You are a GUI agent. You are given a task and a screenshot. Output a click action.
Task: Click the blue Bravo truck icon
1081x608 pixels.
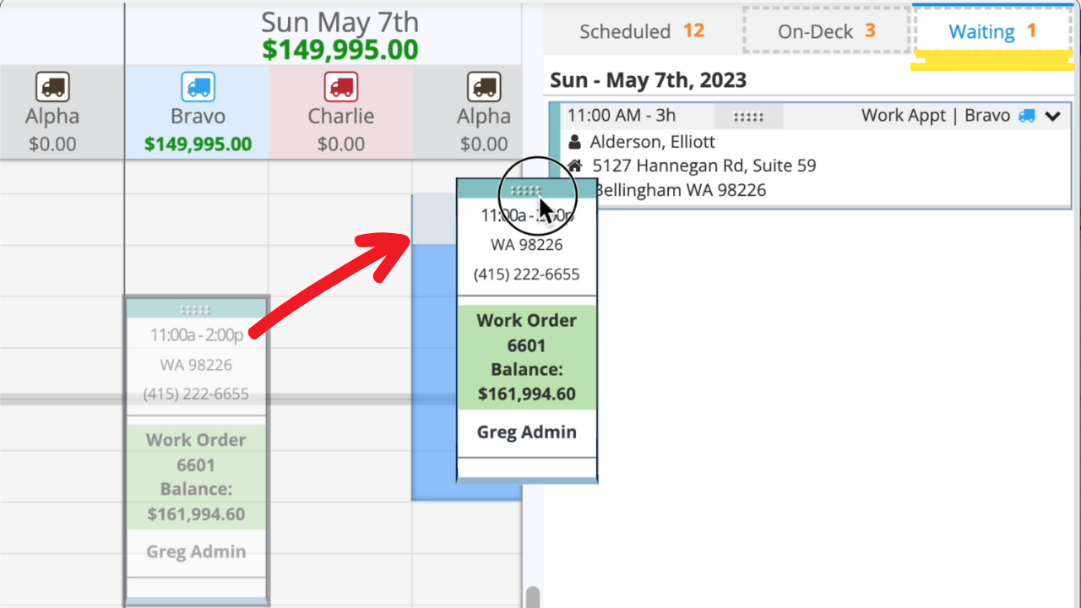pyautogui.click(x=198, y=87)
